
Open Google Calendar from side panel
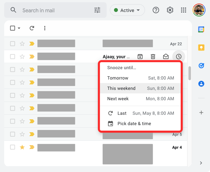[x=201, y=29]
